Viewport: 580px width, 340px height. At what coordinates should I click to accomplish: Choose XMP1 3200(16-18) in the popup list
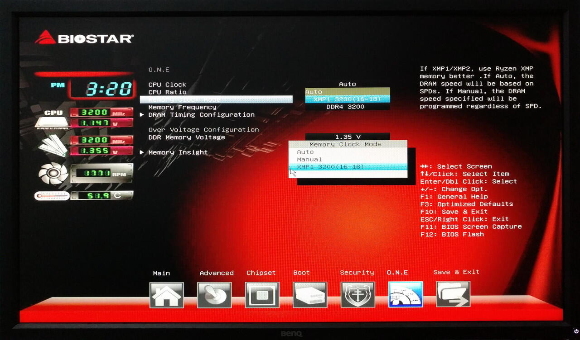tap(348, 167)
